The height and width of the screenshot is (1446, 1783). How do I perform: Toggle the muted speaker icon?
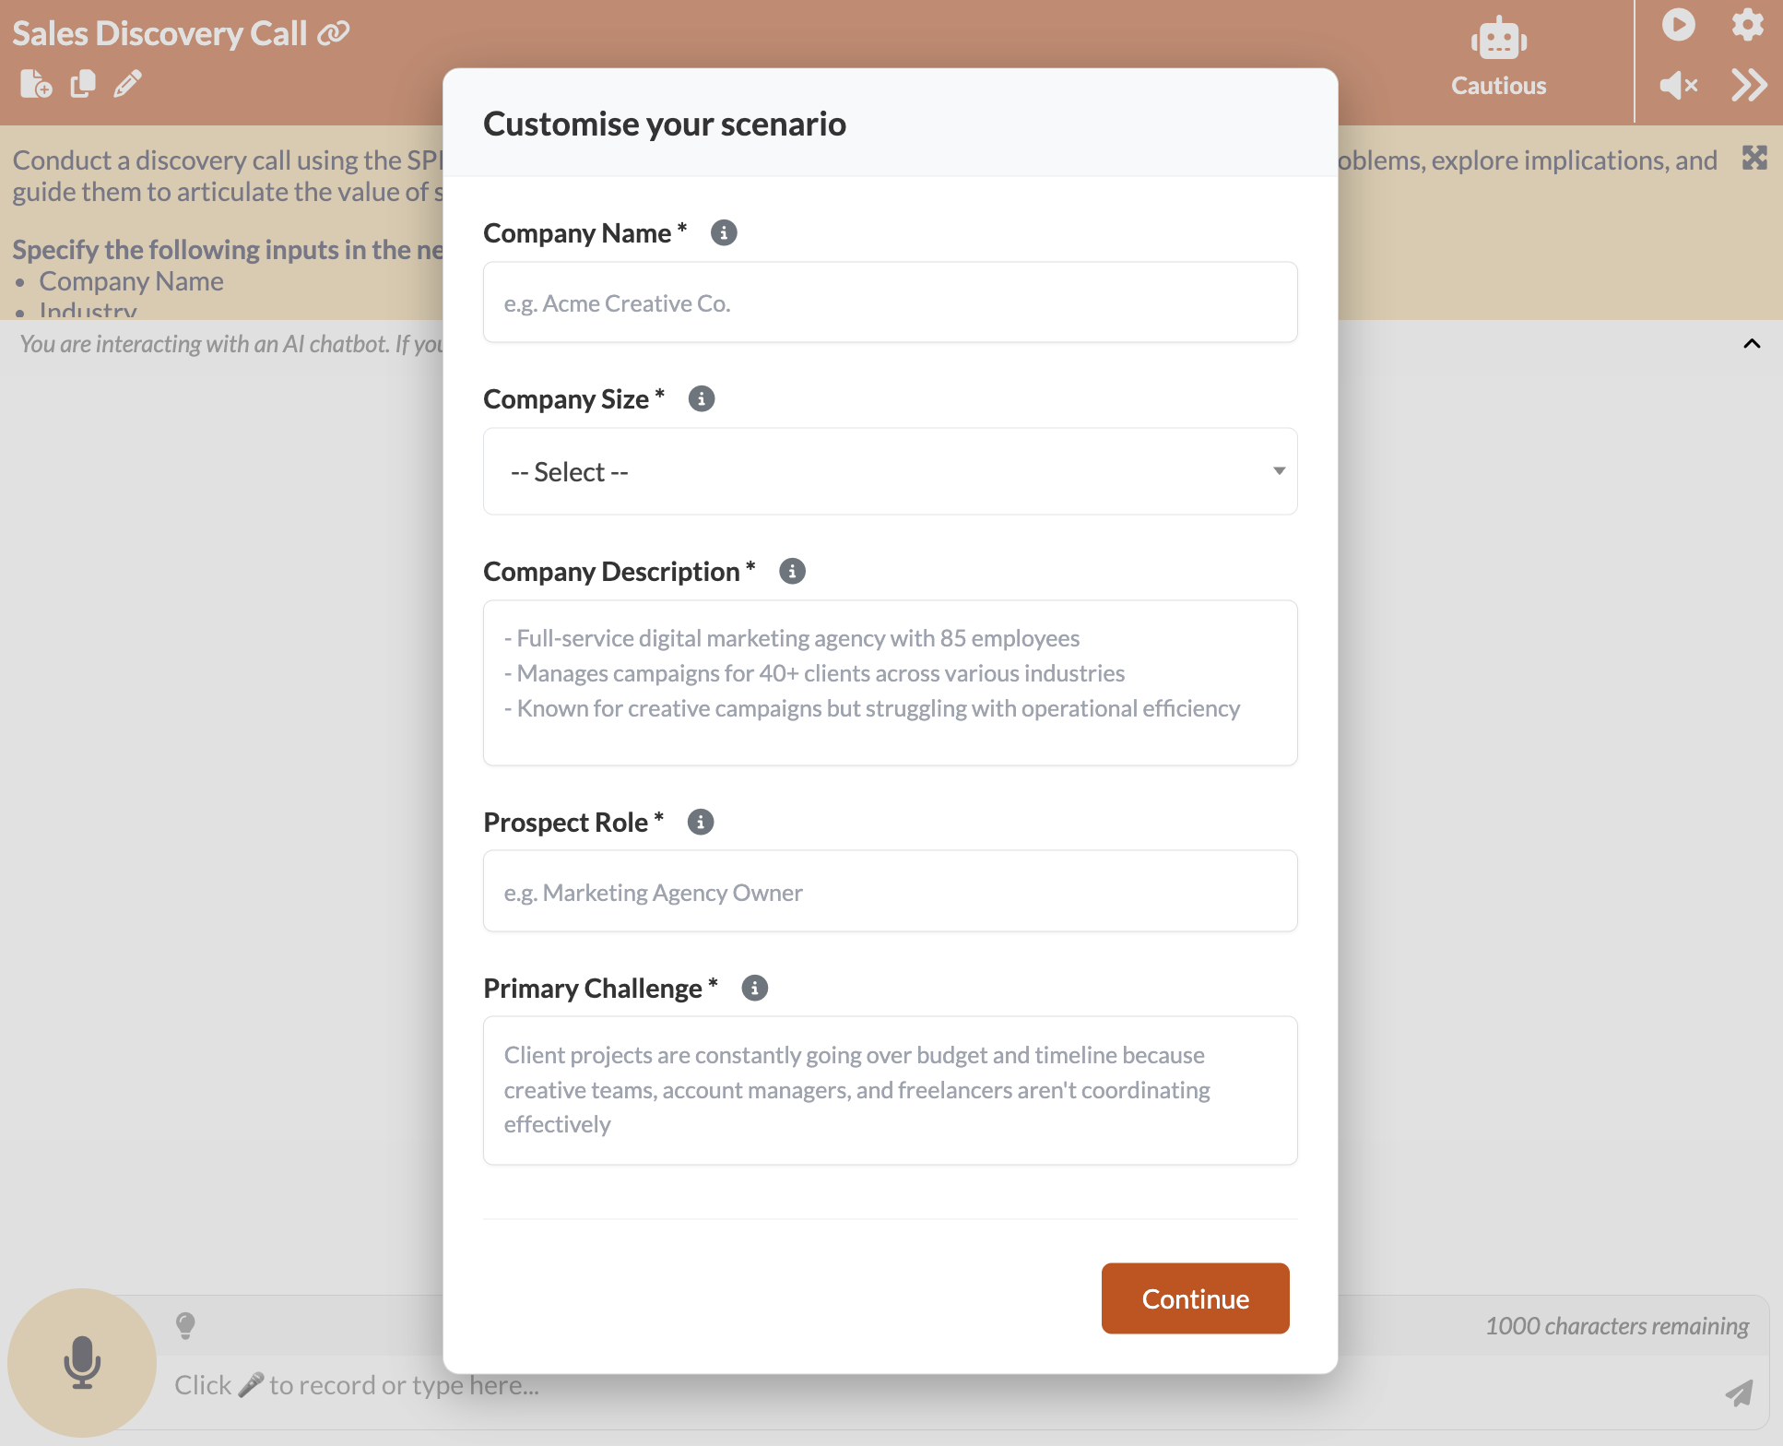pyautogui.click(x=1678, y=86)
